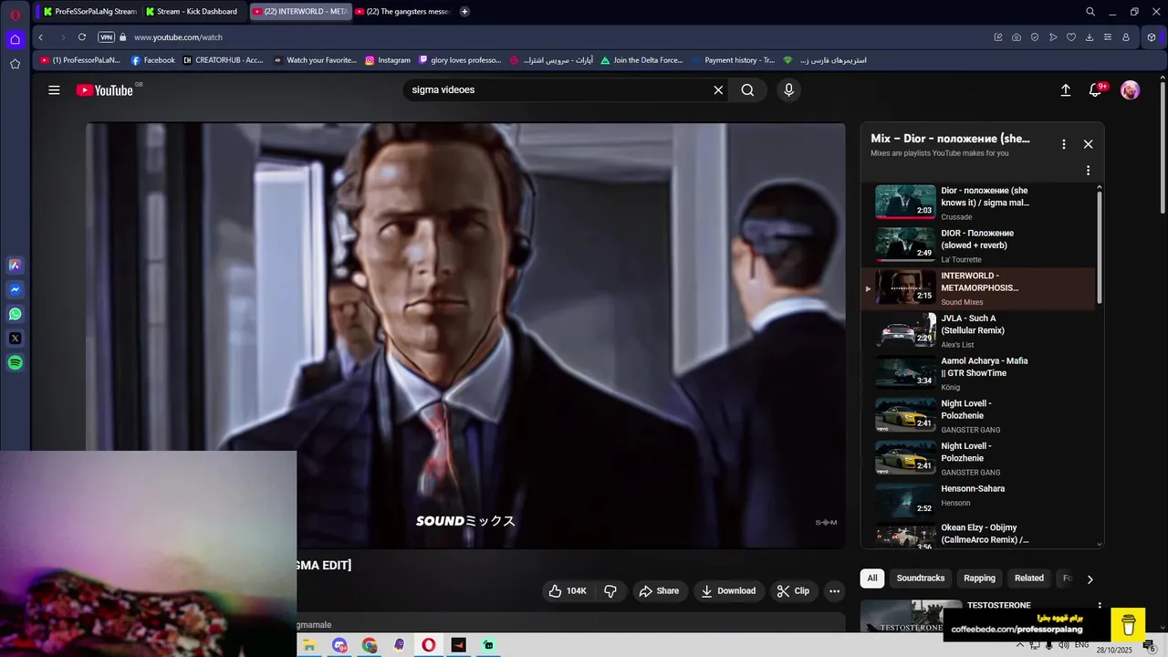Open more actions ellipsis below video
The height and width of the screenshot is (657, 1168).
[x=834, y=591]
